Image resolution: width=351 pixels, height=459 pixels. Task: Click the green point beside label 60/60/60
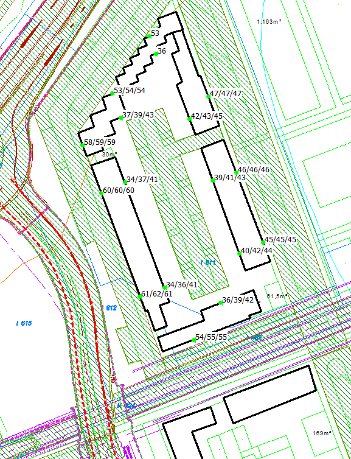(x=101, y=193)
